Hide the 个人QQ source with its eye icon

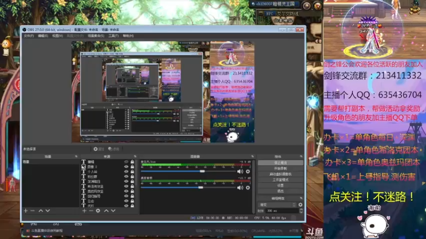(x=126, y=172)
